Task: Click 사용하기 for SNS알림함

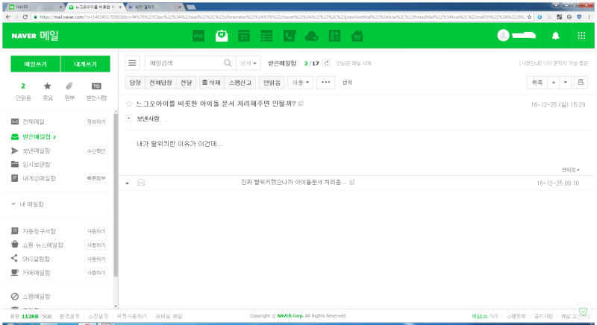Action: (x=96, y=259)
